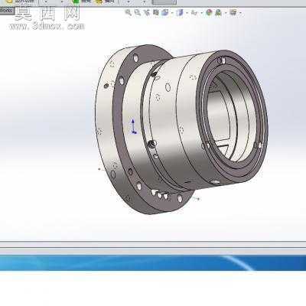Expand the View Orientation dropdown arrow

[x=172, y=13]
